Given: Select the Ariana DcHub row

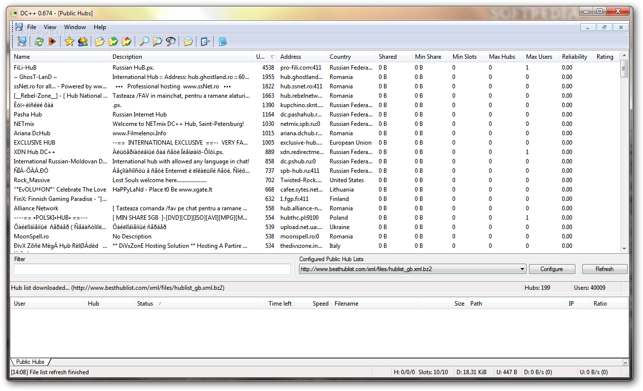Looking at the screenshot, I should pos(315,133).
